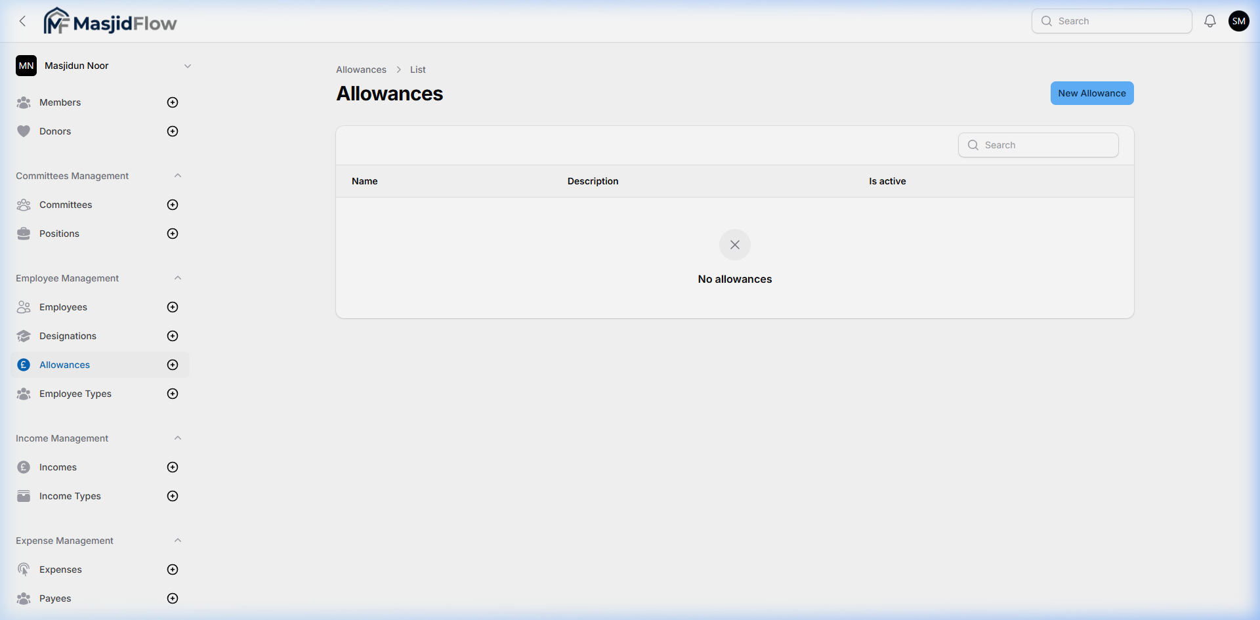Click the allowances table search field
This screenshot has width=1260, height=620.
tap(1038, 145)
